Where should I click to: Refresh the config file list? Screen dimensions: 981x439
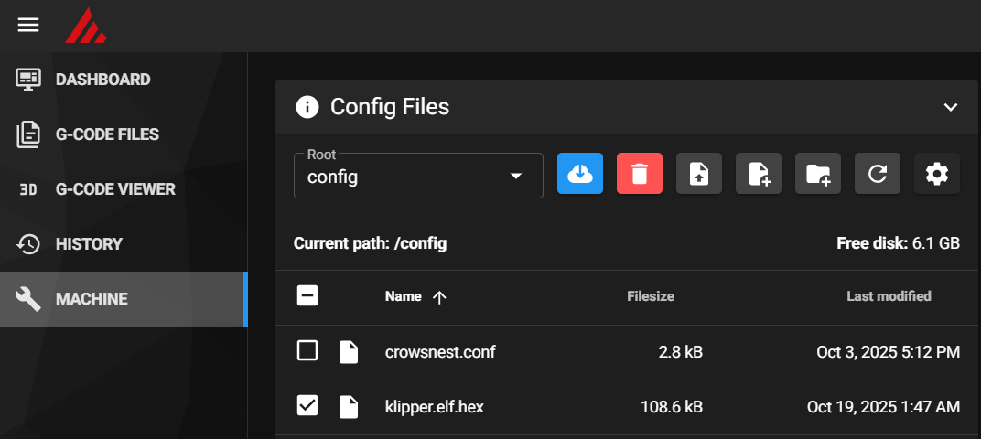pyautogui.click(x=878, y=174)
